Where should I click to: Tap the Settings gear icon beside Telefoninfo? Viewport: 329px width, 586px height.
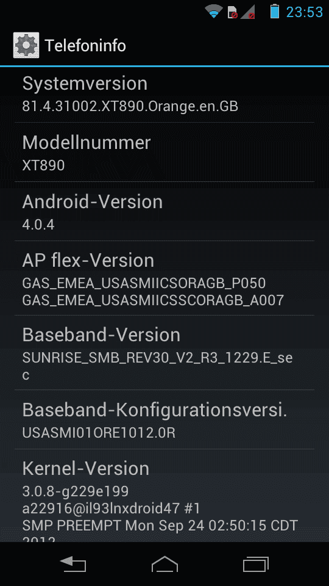(x=26, y=45)
